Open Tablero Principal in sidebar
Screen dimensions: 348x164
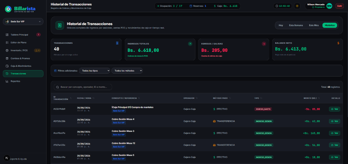pyautogui.click(x=23, y=35)
